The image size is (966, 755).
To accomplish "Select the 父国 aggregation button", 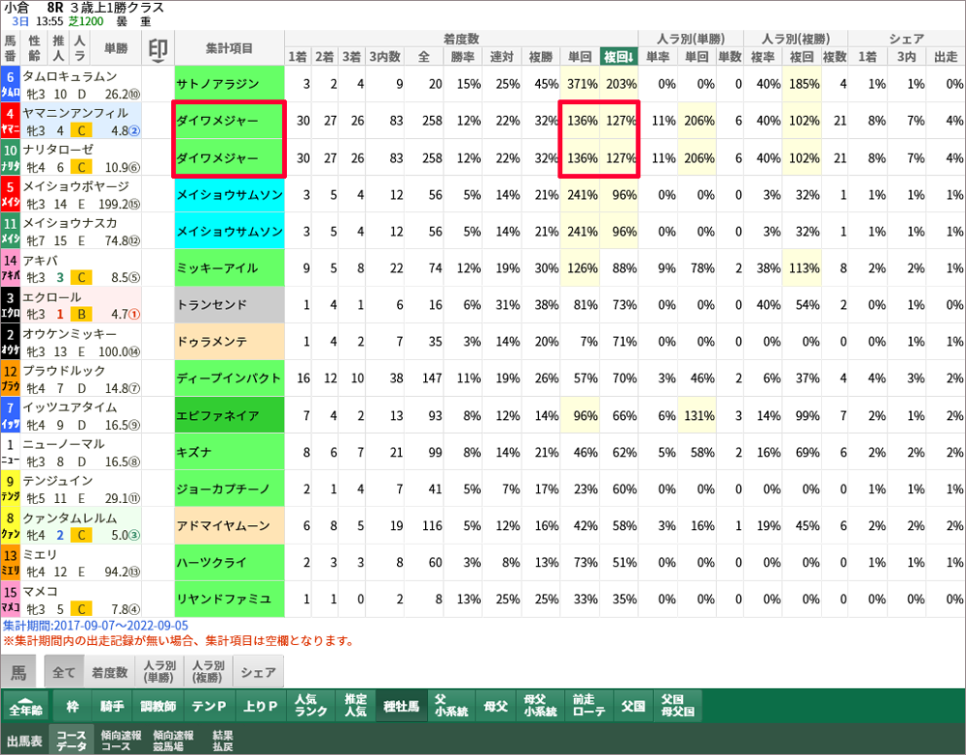I will tap(633, 706).
